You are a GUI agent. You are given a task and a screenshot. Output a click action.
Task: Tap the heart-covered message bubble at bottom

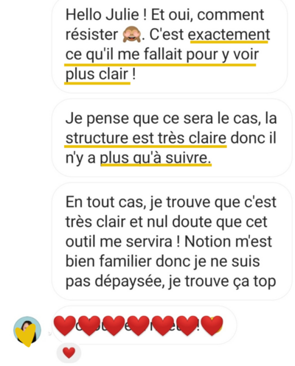pos(145,325)
